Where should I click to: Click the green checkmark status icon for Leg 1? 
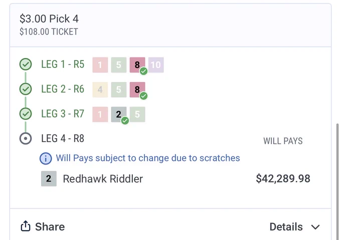tap(26, 64)
